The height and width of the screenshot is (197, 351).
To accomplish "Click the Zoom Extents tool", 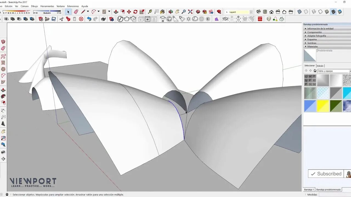I will click(190, 12).
